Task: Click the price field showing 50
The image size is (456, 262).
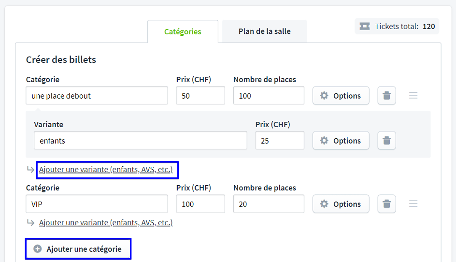Action: [200, 96]
